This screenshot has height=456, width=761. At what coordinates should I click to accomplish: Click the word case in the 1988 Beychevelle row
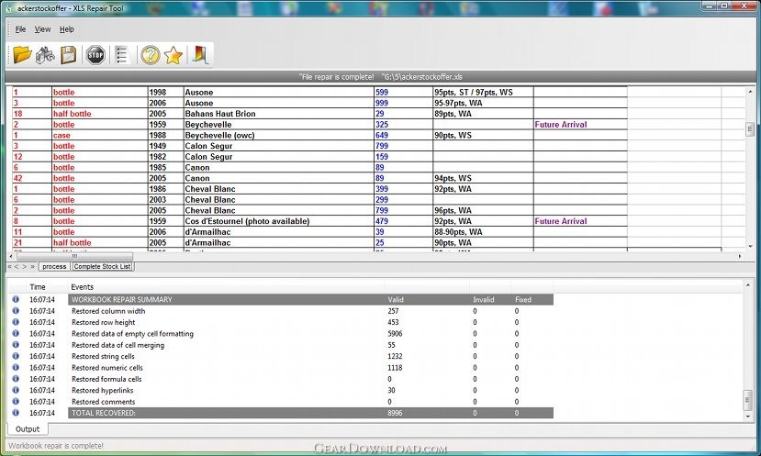tap(62, 136)
